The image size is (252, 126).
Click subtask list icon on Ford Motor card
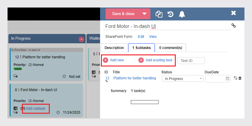click(15, 108)
